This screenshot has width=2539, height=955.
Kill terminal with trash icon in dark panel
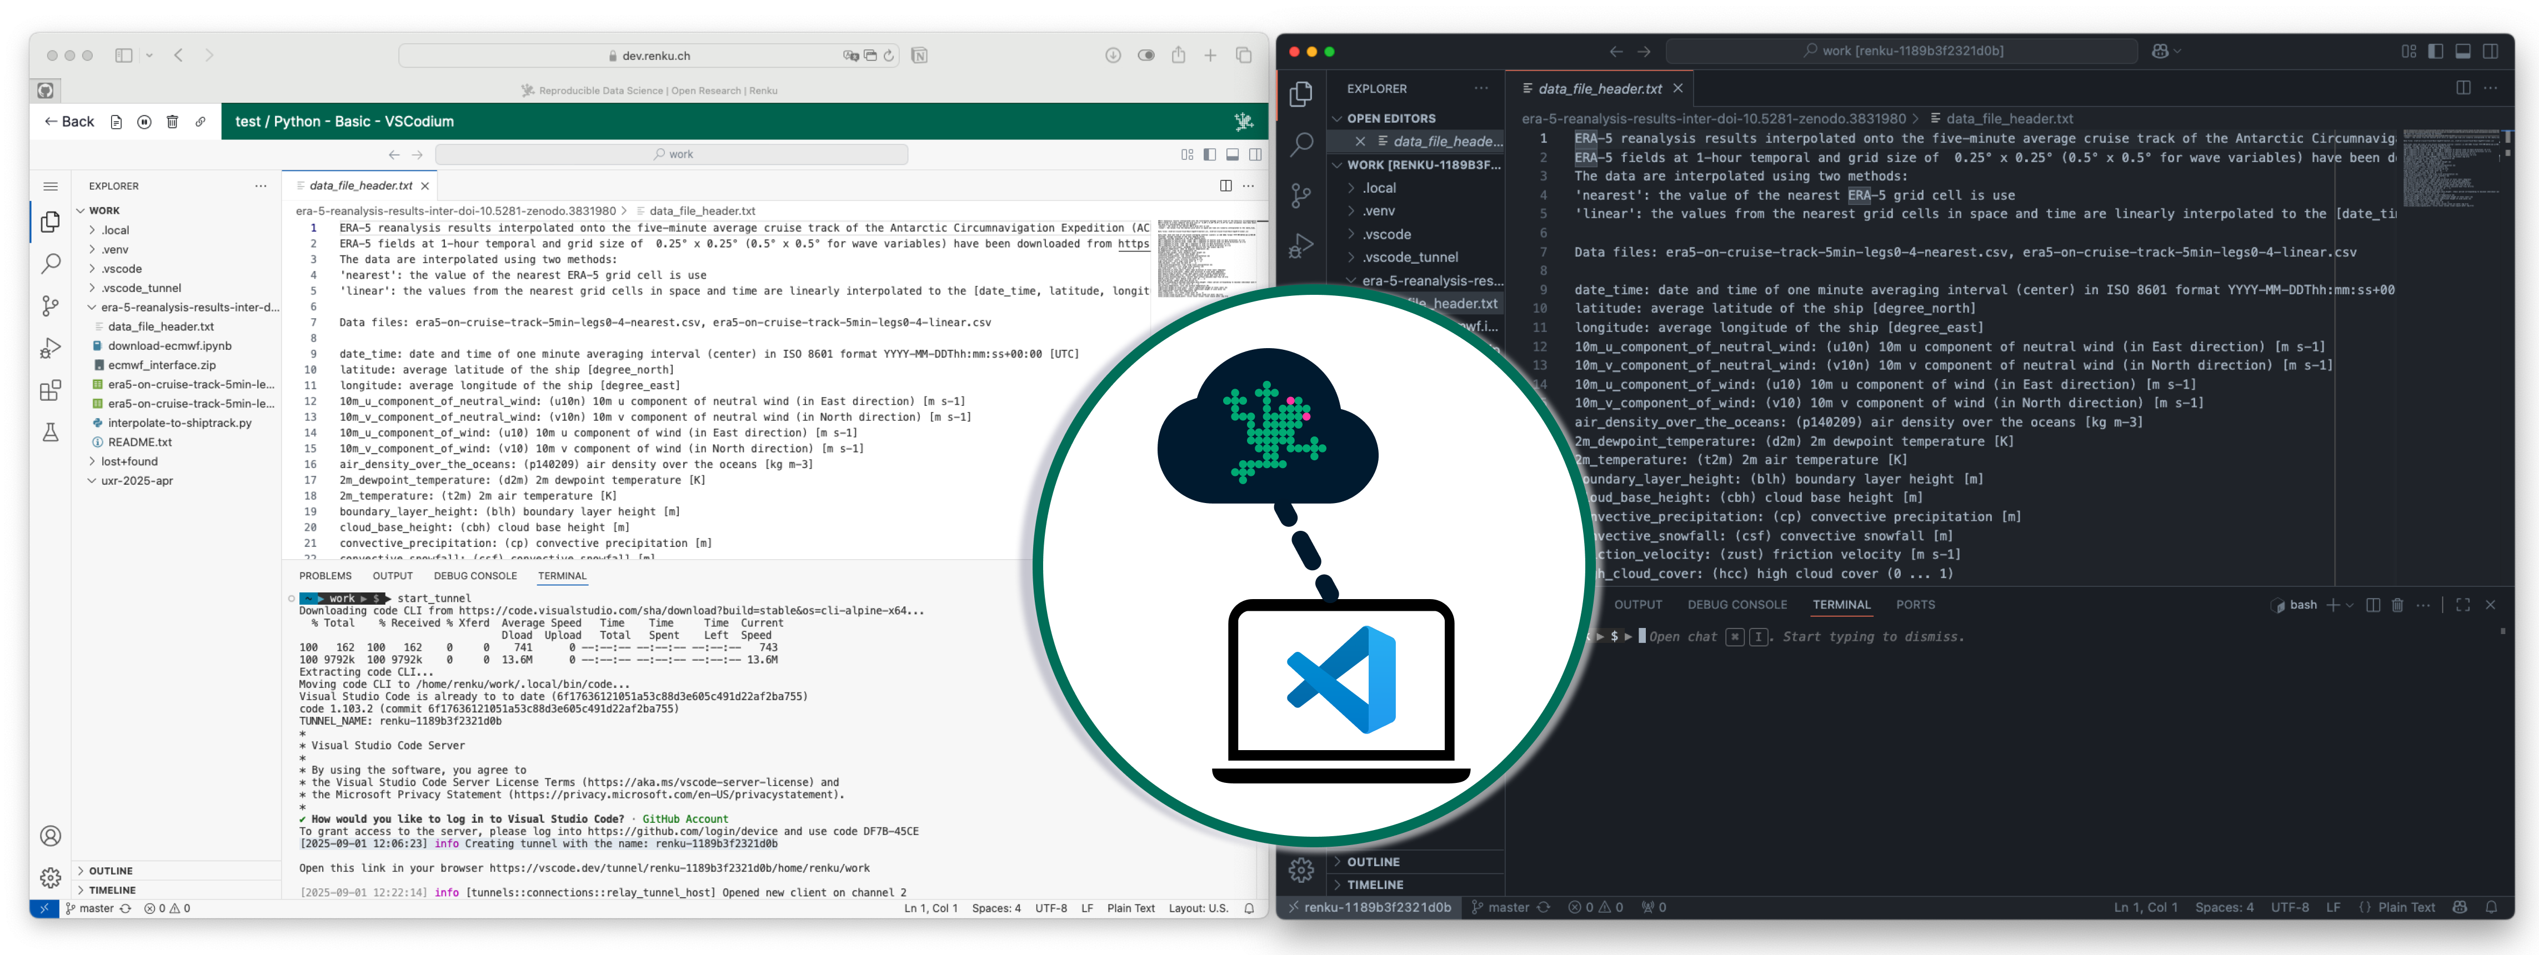2397,605
